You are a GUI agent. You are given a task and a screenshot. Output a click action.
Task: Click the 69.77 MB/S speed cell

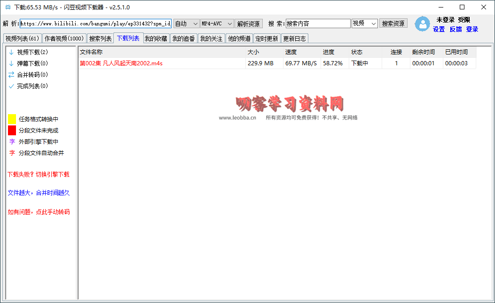(301, 63)
